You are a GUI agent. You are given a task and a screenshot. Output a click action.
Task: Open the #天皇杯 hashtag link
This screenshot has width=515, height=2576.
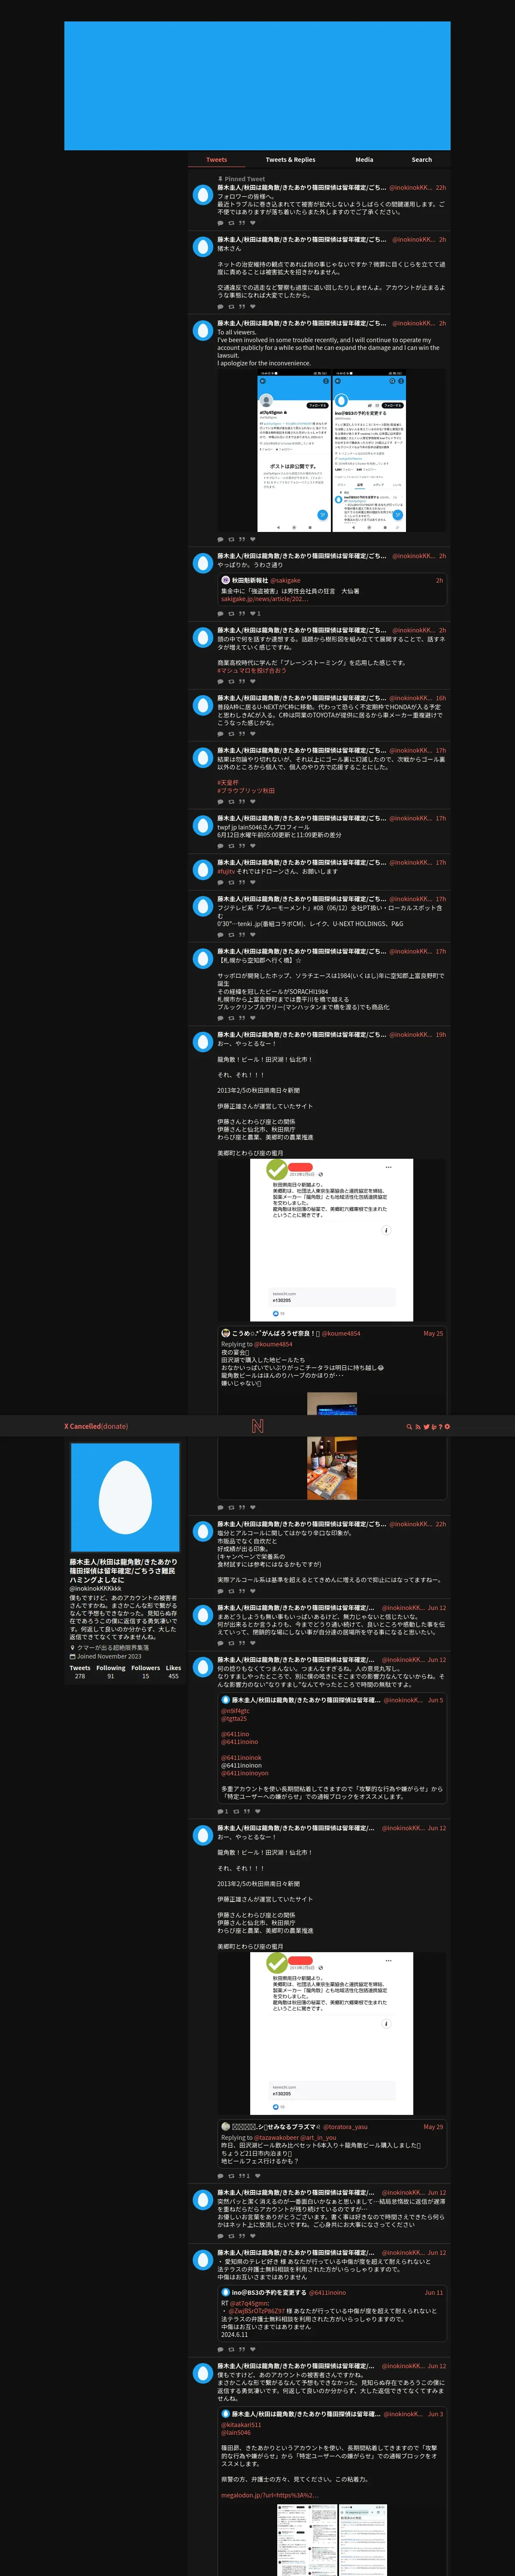228,783
